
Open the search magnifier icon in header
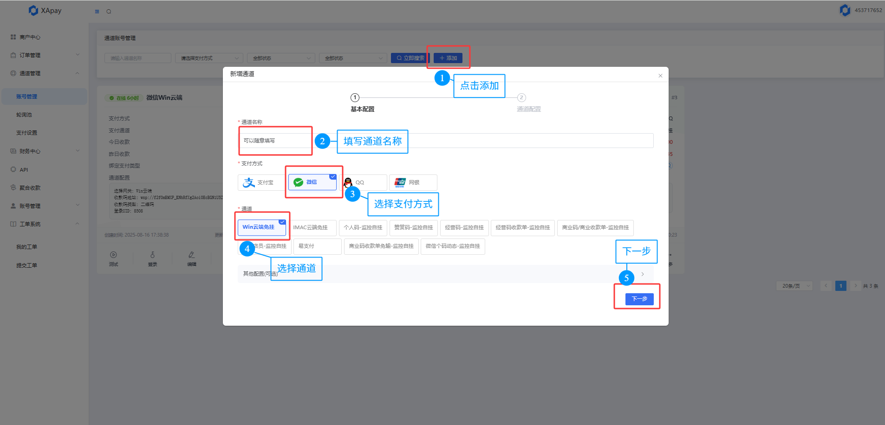[109, 12]
